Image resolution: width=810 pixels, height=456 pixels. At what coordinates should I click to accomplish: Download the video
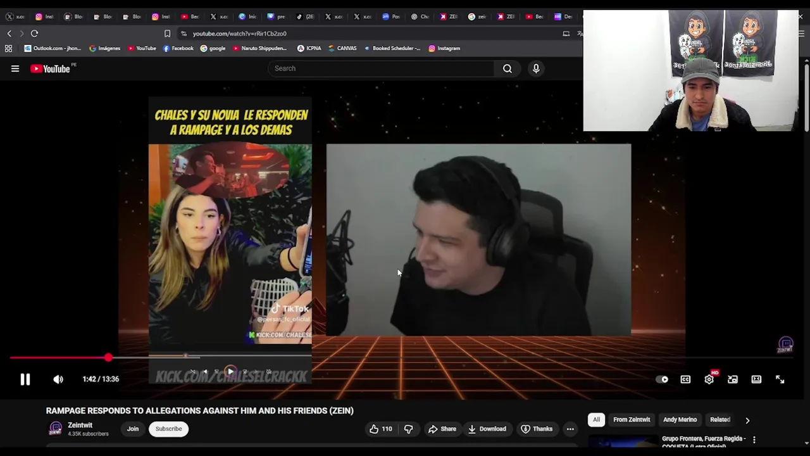coord(487,429)
